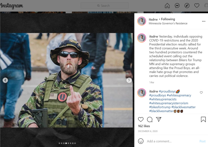
Task: Open the comment speech bubble icon
Action: pyautogui.click(x=150, y=119)
